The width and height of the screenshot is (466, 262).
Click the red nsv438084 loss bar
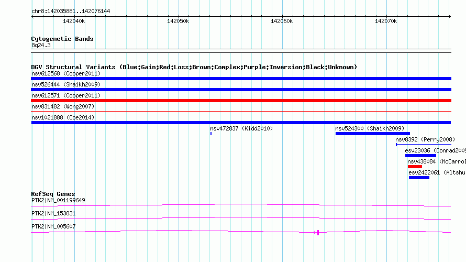(x=415, y=167)
